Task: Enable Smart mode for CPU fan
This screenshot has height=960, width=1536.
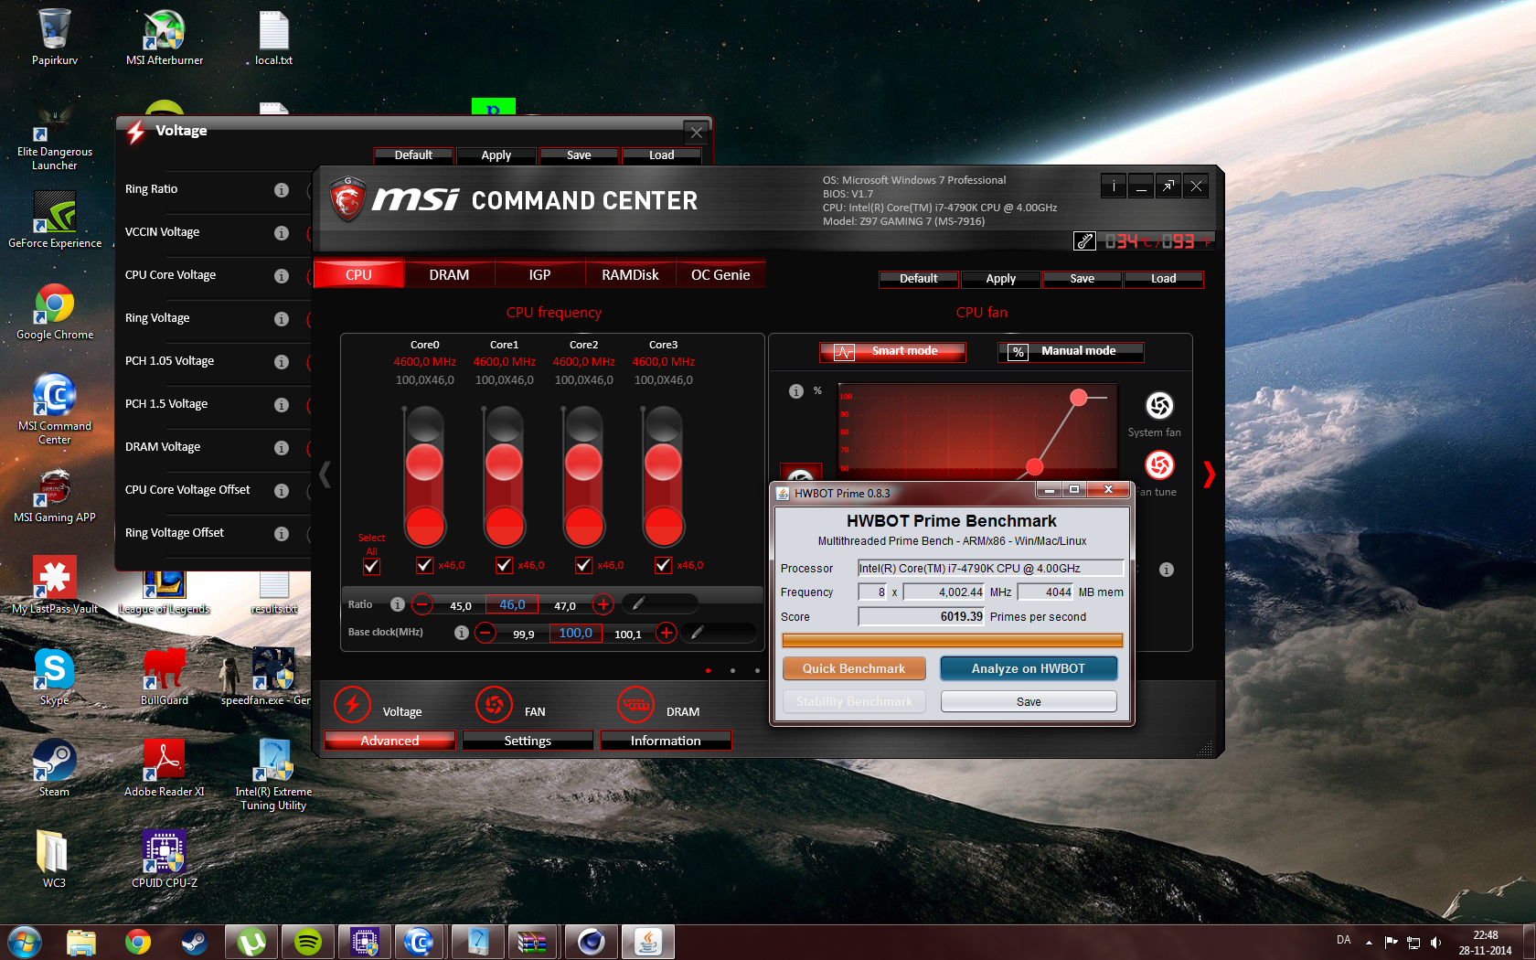Action: (x=892, y=352)
